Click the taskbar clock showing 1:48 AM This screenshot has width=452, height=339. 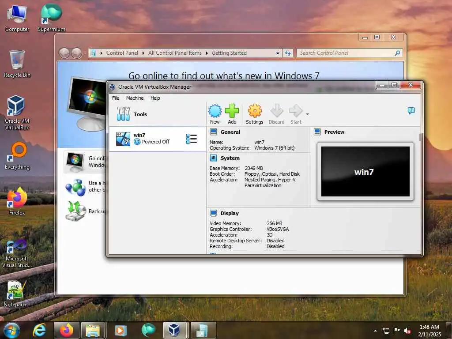[429, 331]
